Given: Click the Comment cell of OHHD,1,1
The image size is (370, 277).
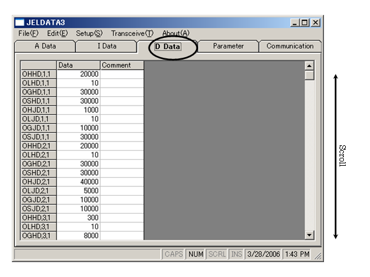Looking at the screenshot, I should click(x=122, y=74).
